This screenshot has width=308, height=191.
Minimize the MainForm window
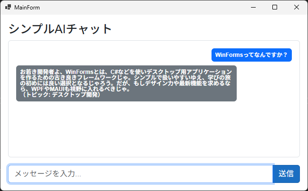click(253, 7)
